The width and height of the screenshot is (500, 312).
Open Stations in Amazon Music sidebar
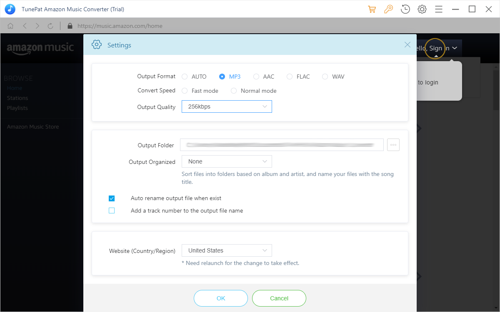click(17, 98)
